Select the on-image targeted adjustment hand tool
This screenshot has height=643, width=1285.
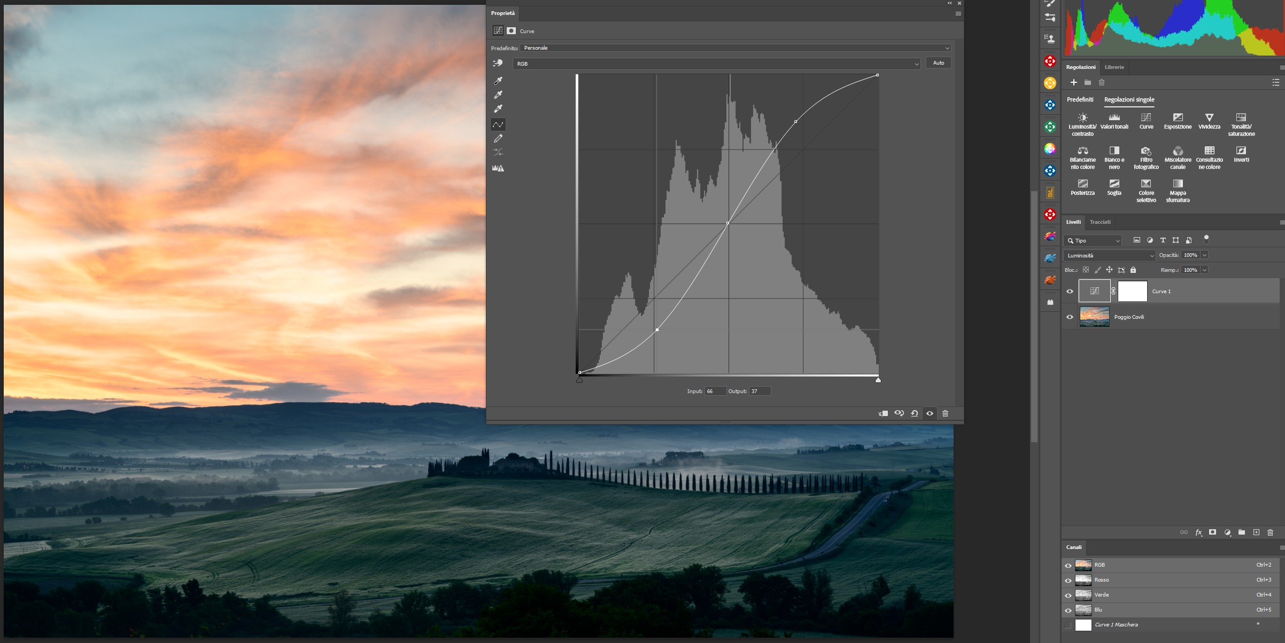498,63
